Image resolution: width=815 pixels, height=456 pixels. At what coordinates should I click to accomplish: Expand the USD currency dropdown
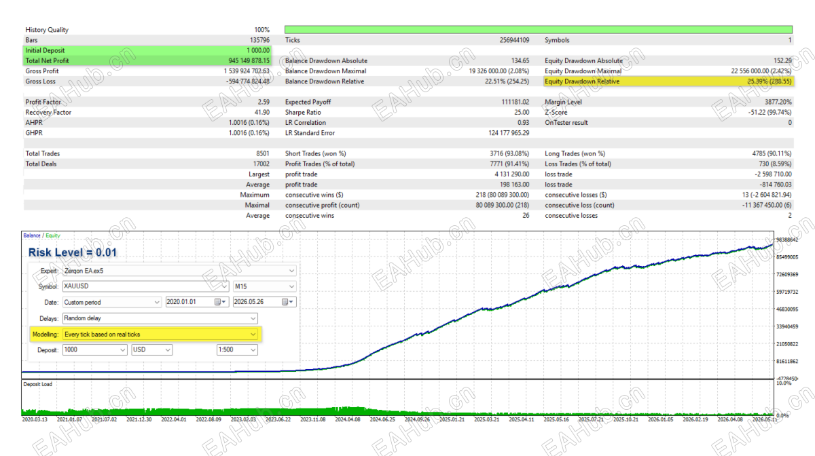tap(151, 350)
